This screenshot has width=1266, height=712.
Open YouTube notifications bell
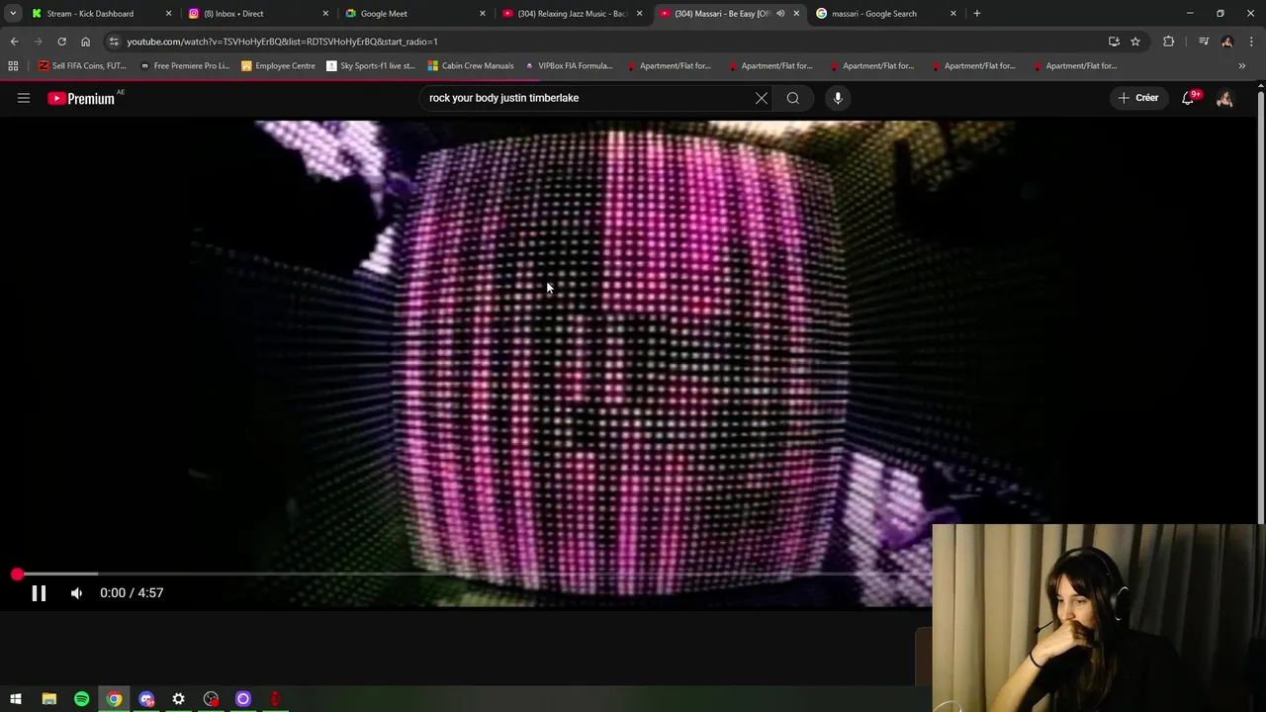1189,98
